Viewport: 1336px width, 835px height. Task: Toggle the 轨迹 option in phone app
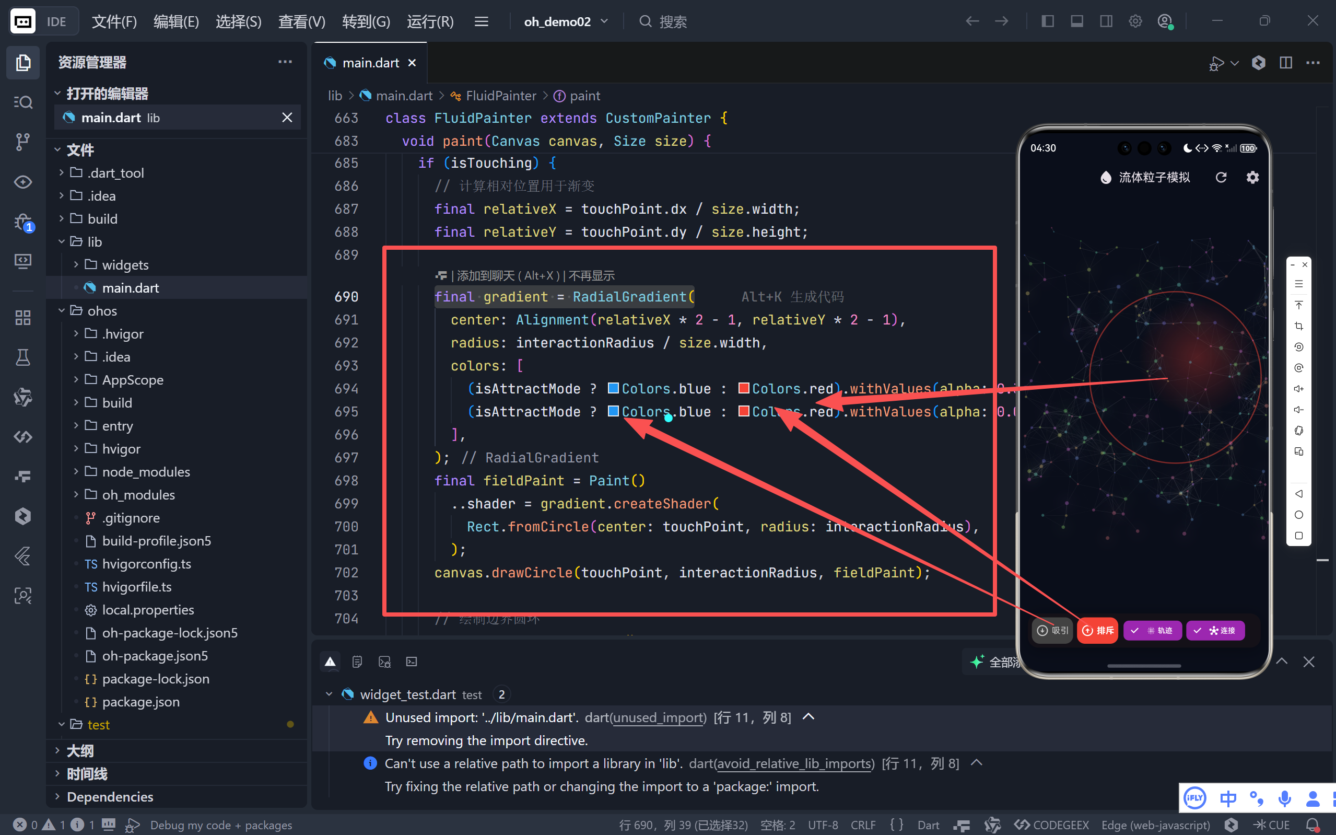(x=1152, y=631)
